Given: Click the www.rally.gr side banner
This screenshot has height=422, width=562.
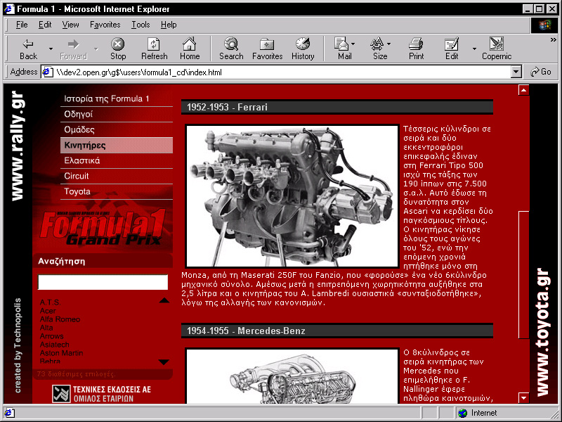Looking at the screenshot, I should coord(17,146).
